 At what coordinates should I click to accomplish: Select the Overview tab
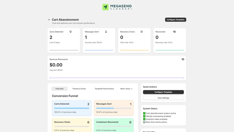coord(59,89)
